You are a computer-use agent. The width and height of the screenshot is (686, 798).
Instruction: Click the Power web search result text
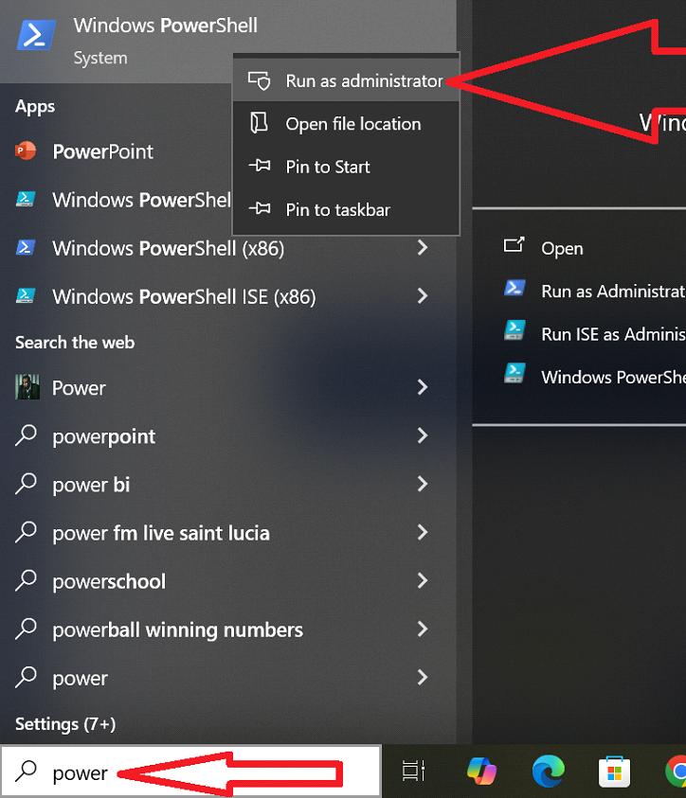pyautogui.click(x=79, y=388)
